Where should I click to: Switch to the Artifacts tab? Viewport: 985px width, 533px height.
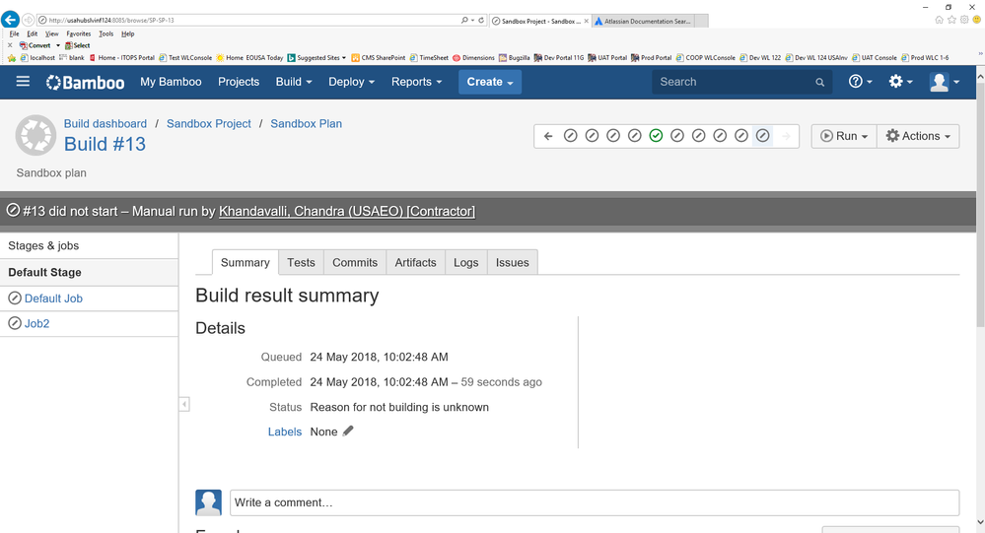coord(415,262)
